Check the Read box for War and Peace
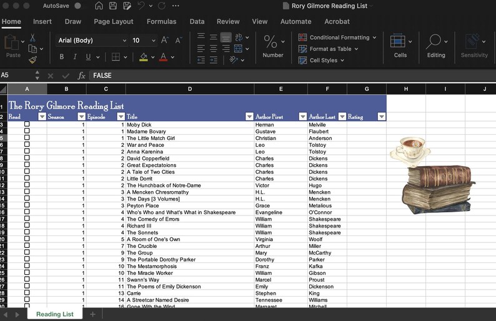Screen dimensions: 496x321 (x=27, y=144)
